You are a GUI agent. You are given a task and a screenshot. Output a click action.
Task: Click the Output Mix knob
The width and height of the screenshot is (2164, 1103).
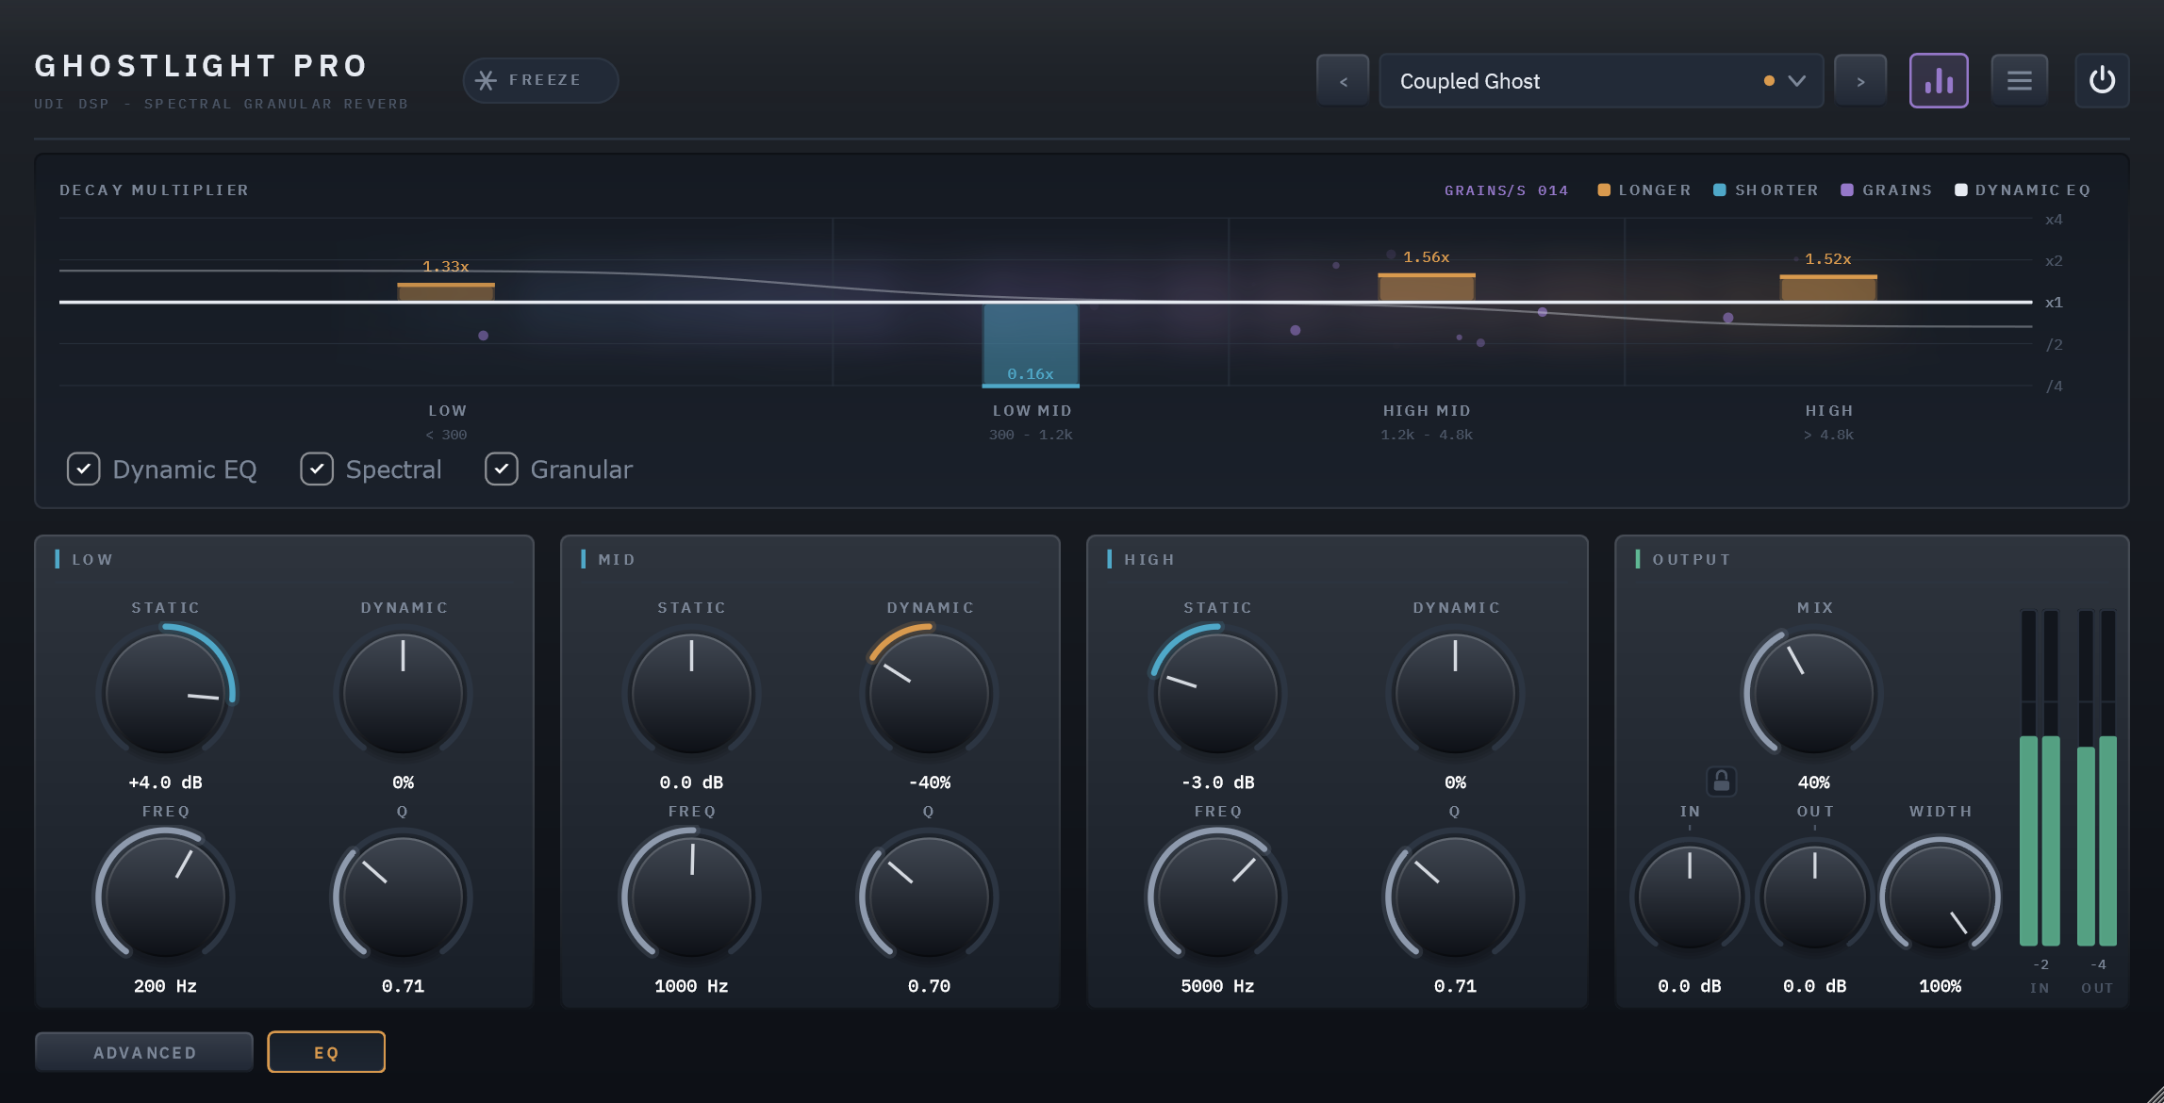pos(1813,693)
